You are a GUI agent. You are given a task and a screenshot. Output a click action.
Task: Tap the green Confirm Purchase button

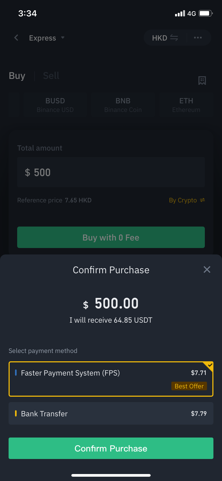(111, 448)
